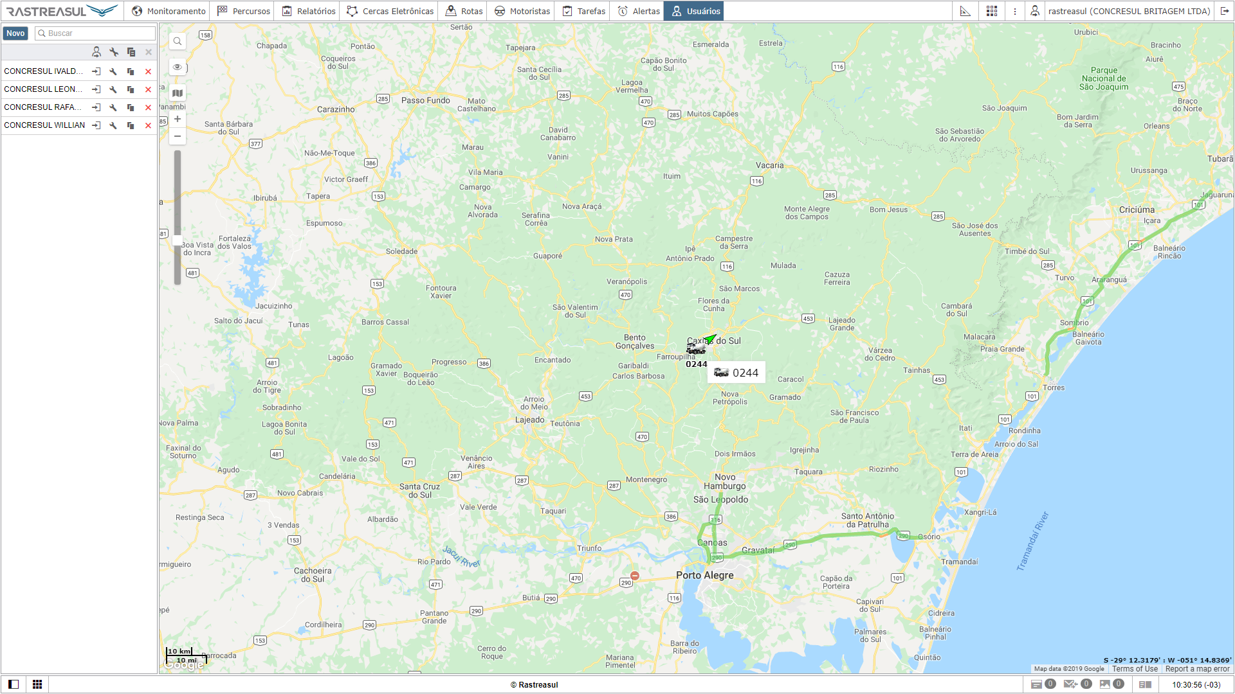Toggle the map visibility eye button
The image size is (1235, 694).
pyautogui.click(x=178, y=67)
